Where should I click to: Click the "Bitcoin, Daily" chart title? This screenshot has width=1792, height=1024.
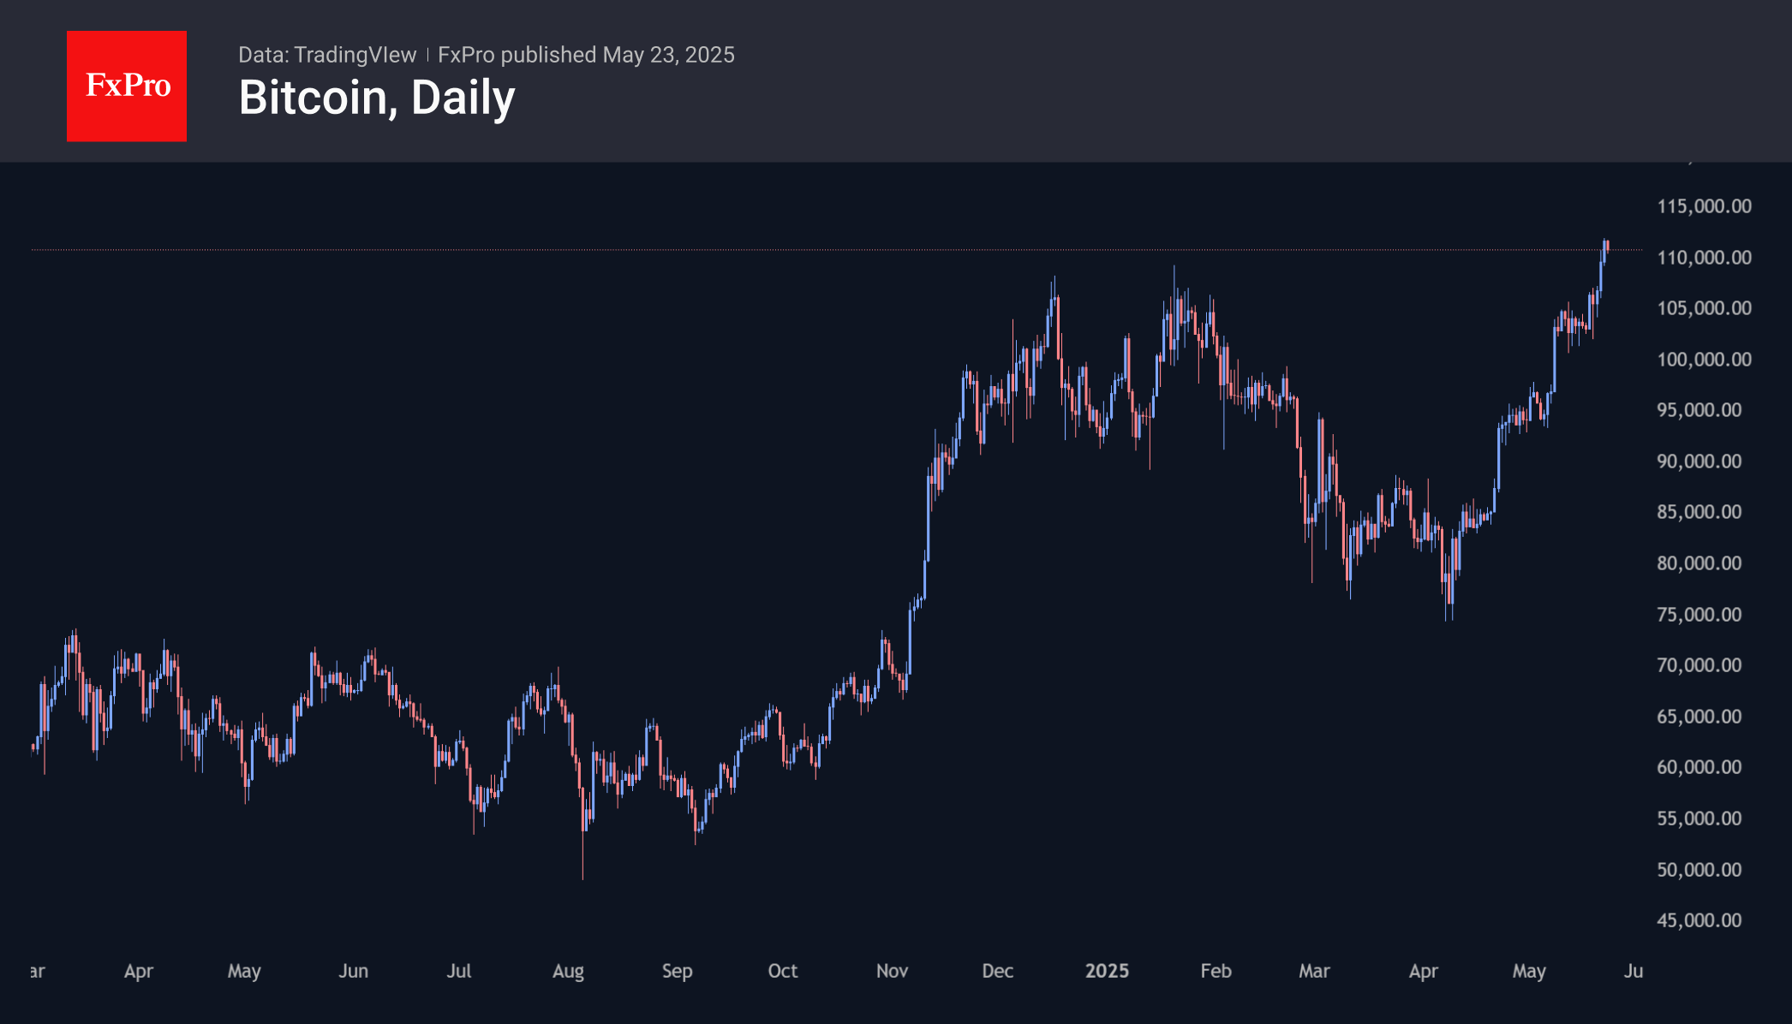pos(377,98)
